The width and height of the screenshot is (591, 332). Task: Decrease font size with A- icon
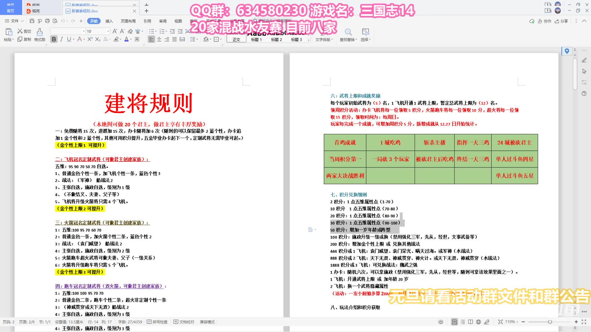point(122,31)
